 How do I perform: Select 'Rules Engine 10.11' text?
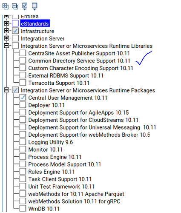(52, 172)
